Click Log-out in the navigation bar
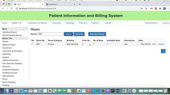The width and height of the screenshot is (170, 95). (166, 23)
